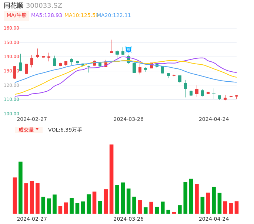Click the stock code 300033.SZ

click(x=44, y=6)
